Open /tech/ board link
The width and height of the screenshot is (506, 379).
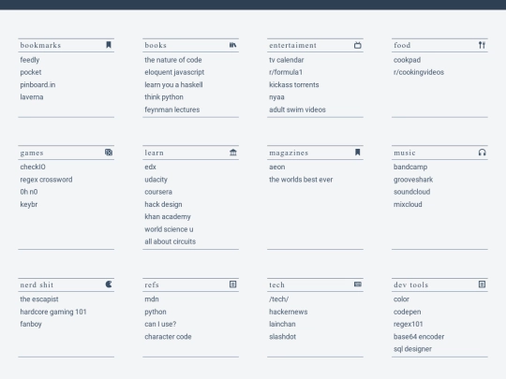pos(279,299)
